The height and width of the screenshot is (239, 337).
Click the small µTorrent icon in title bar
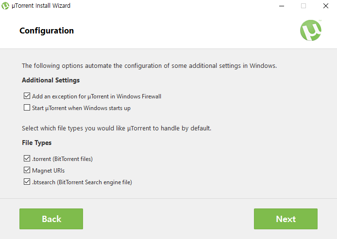(6, 6)
